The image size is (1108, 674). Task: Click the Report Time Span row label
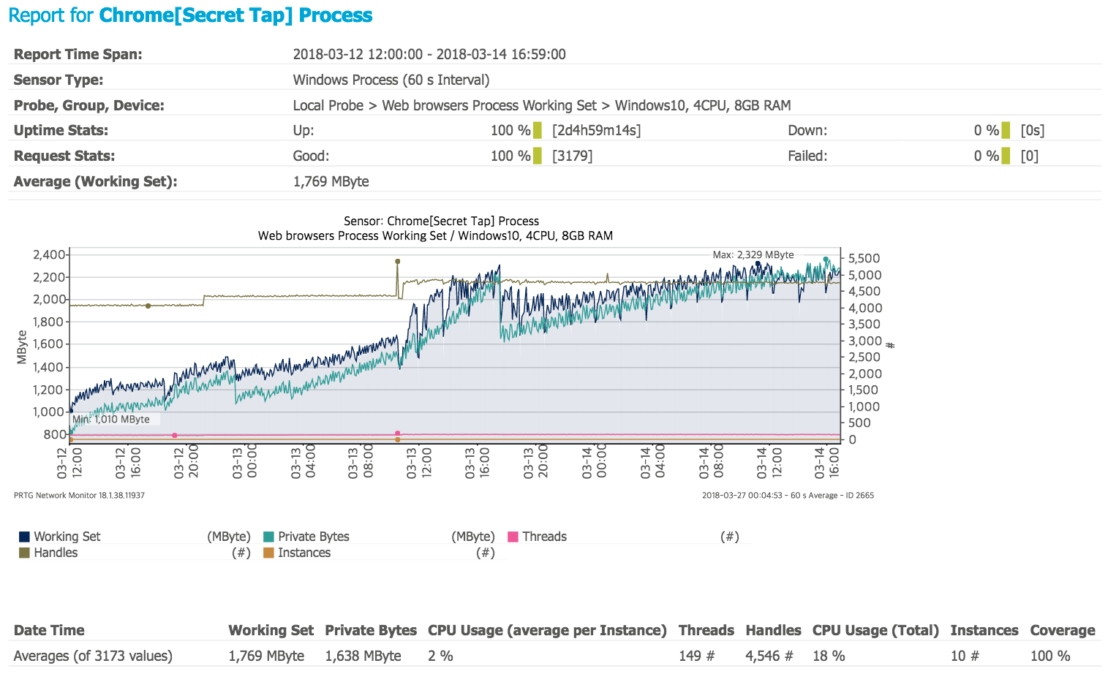tap(78, 53)
